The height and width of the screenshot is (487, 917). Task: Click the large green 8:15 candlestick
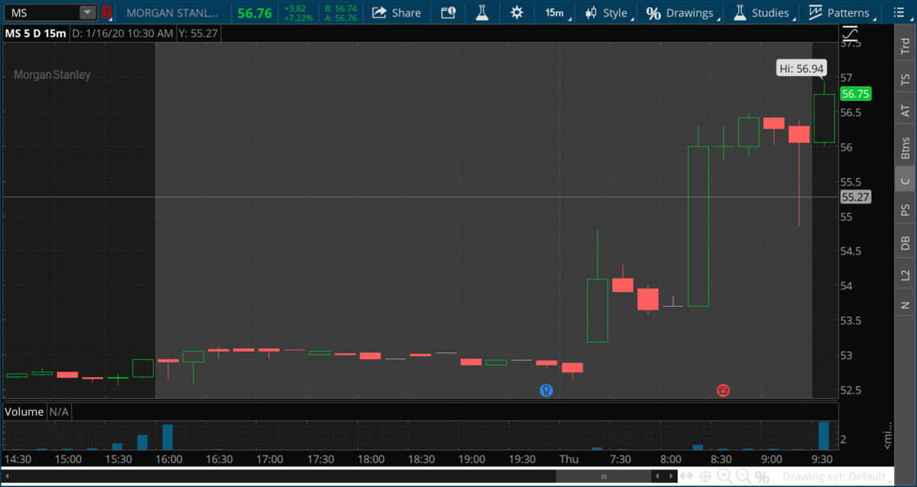698,226
